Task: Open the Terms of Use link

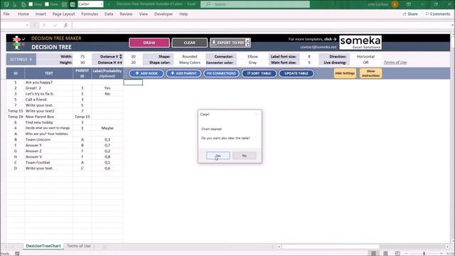Action: (x=395, y=63)
